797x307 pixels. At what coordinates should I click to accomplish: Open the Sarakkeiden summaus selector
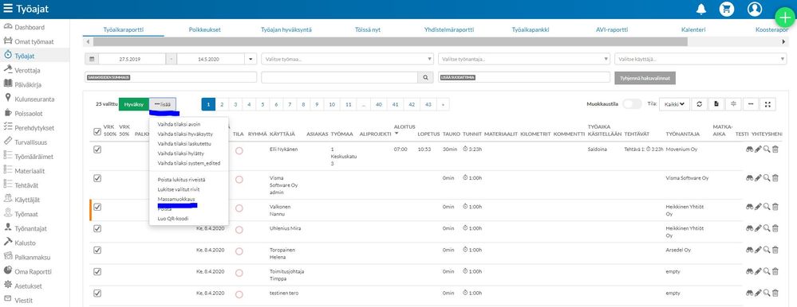172,77
